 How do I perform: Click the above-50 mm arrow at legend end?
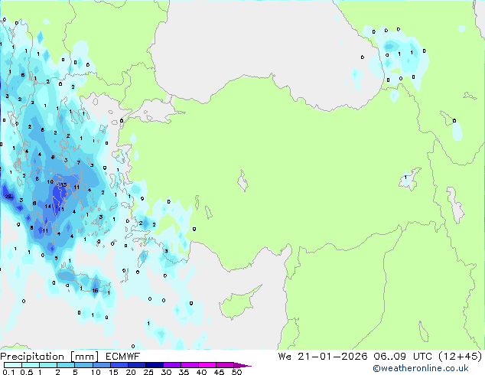coord(242,365)
